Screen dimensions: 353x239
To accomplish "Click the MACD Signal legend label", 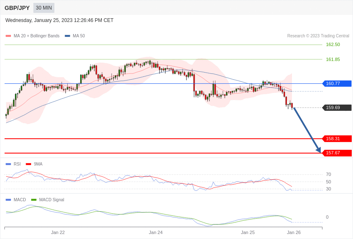I will click(51, 200).
